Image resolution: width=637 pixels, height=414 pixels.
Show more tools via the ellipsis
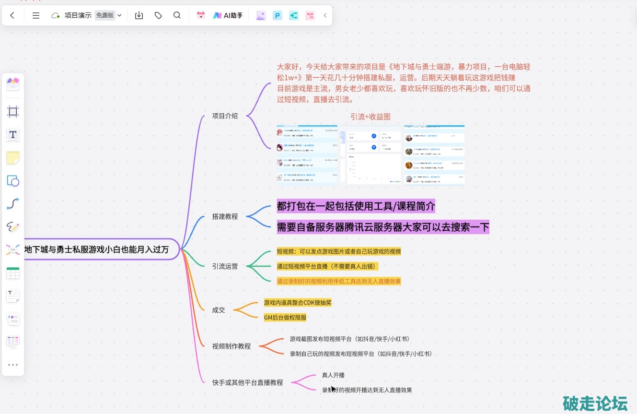[13, 365]
